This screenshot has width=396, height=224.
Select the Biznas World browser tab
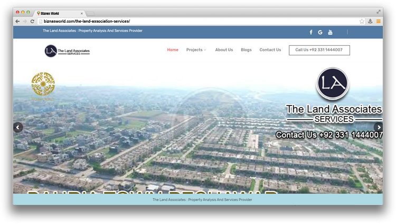click(x=59, y=12)
